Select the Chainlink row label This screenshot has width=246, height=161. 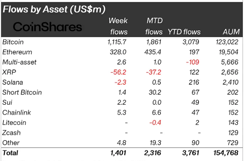[16, 113]
